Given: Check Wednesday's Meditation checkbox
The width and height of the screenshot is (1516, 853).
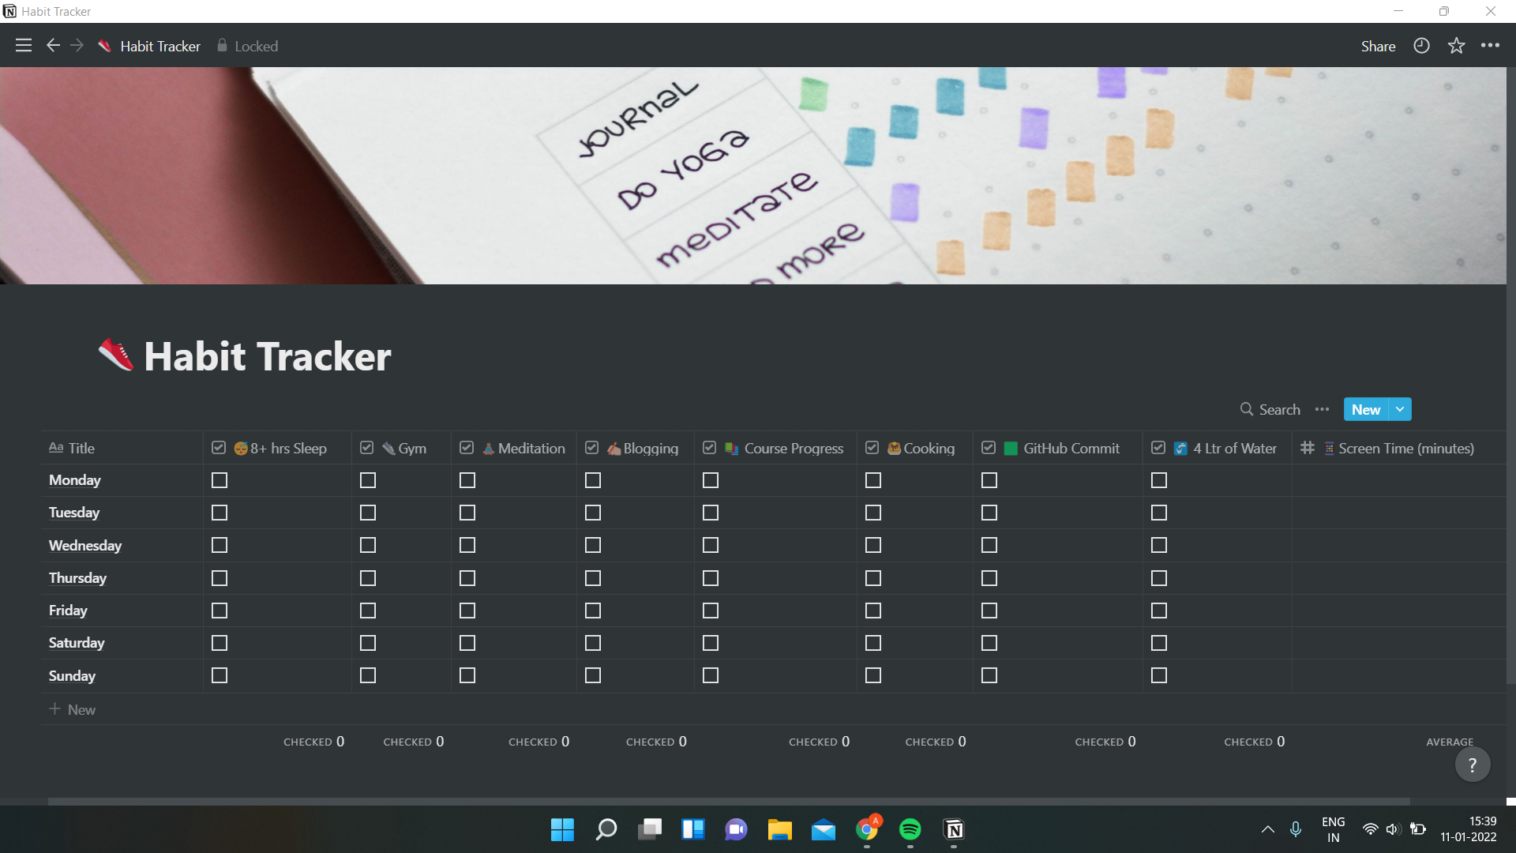Looking at the screenshot, I should (x=467, y=545).
